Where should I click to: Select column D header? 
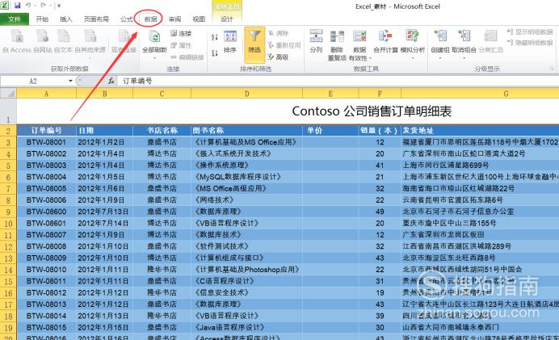click(246, 94)
